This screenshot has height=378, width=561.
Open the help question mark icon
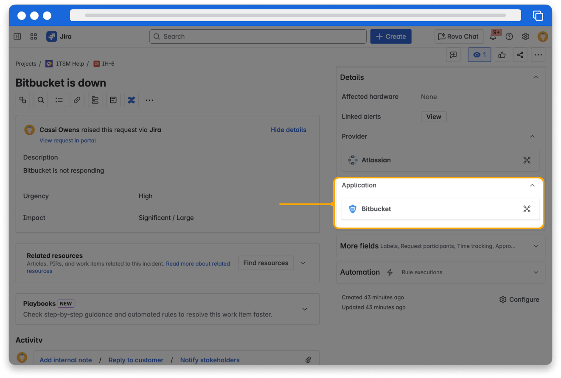click(509, 36)
